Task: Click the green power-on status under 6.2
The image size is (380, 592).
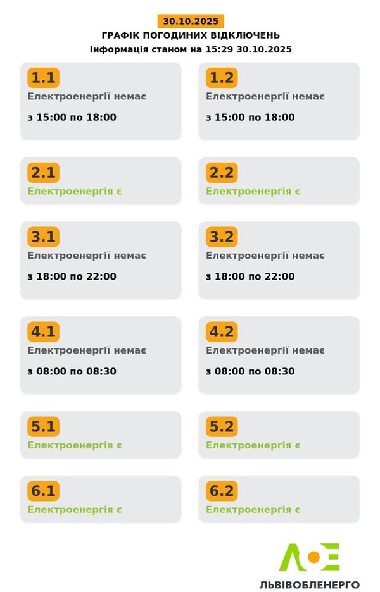Action: click(253, 510)
